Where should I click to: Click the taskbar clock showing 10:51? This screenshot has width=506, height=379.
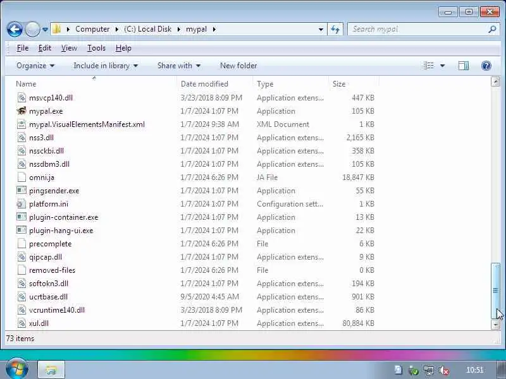point(475,370)
